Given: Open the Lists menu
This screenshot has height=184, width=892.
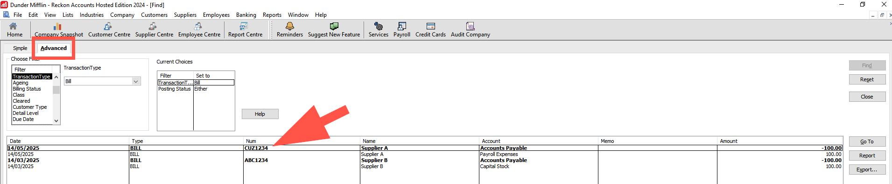Looking at the screenshot, I should pos(68,15).
